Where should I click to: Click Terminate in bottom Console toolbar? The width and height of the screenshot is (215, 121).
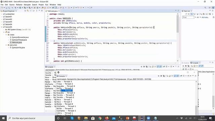pyautogui.click(x=141, y=67)
